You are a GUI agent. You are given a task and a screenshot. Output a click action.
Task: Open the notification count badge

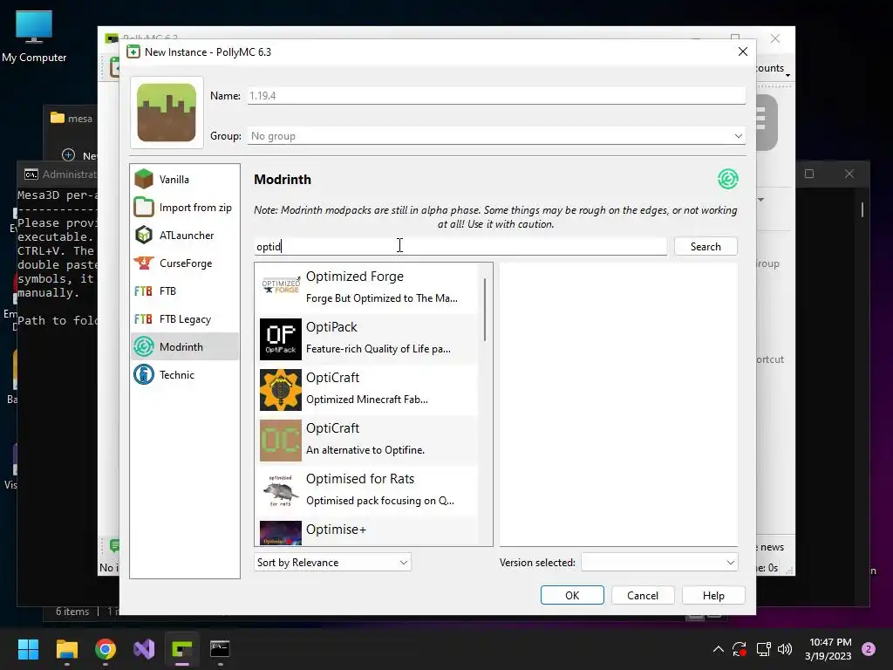(x=869, y=649)
